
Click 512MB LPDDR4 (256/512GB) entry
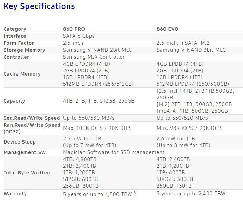[99, 84]
